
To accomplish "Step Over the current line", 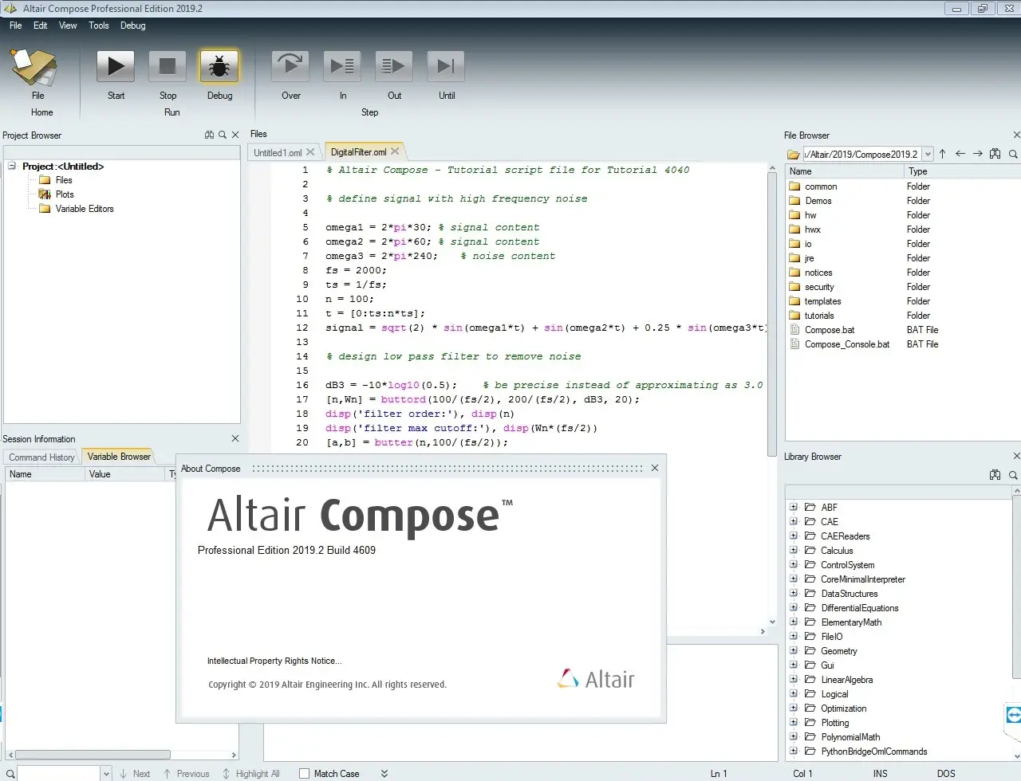I will (290, 66).
